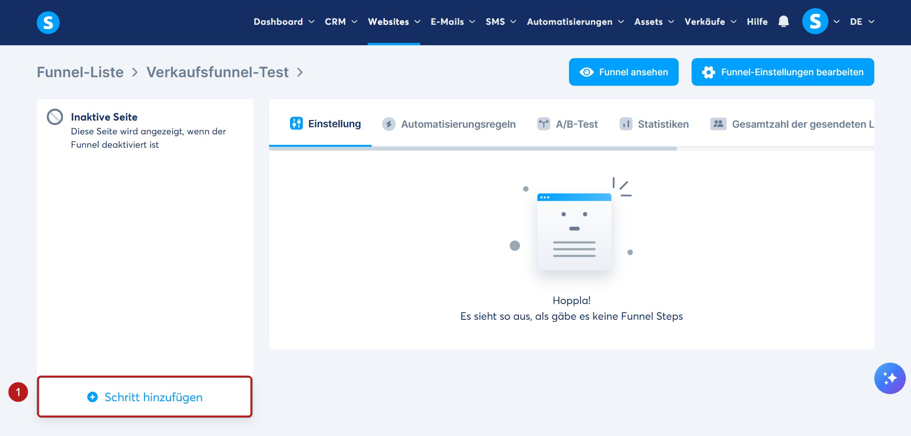Image resolution: width=911 pixels, height=436 pixels.
Task: Click the Verkaufsfunnel-Test breadcrumb
Action: pos(217,72)
